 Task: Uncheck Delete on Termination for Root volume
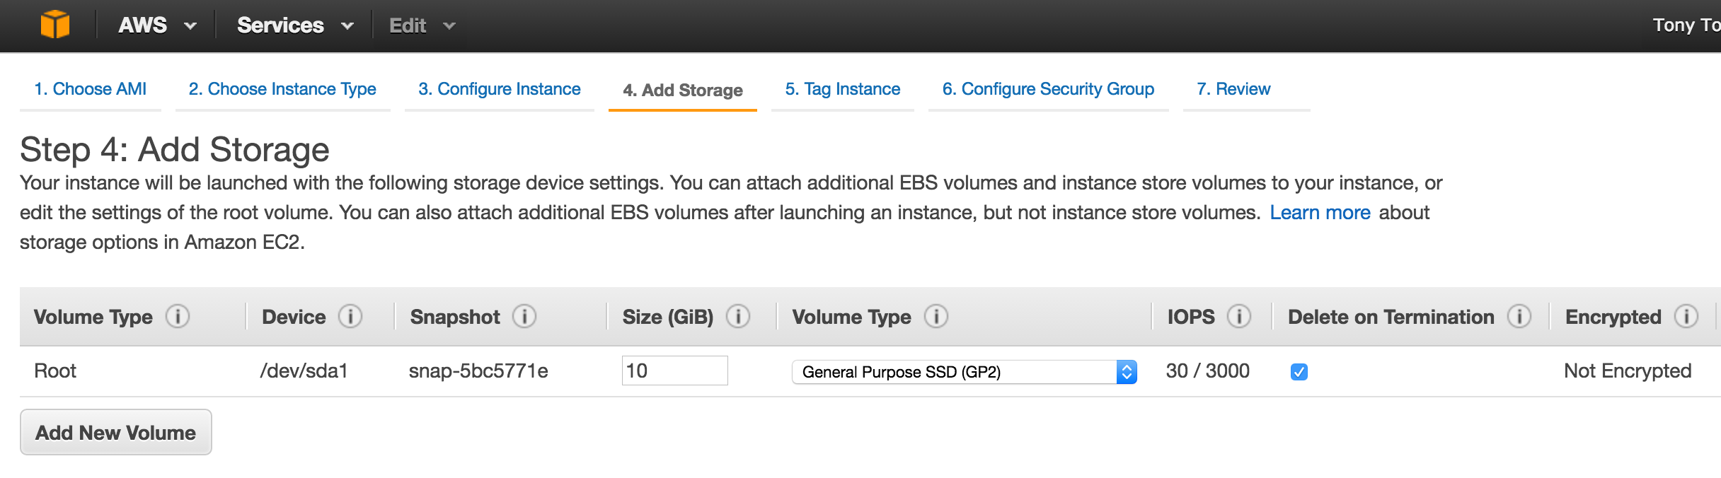[1299, 371]
